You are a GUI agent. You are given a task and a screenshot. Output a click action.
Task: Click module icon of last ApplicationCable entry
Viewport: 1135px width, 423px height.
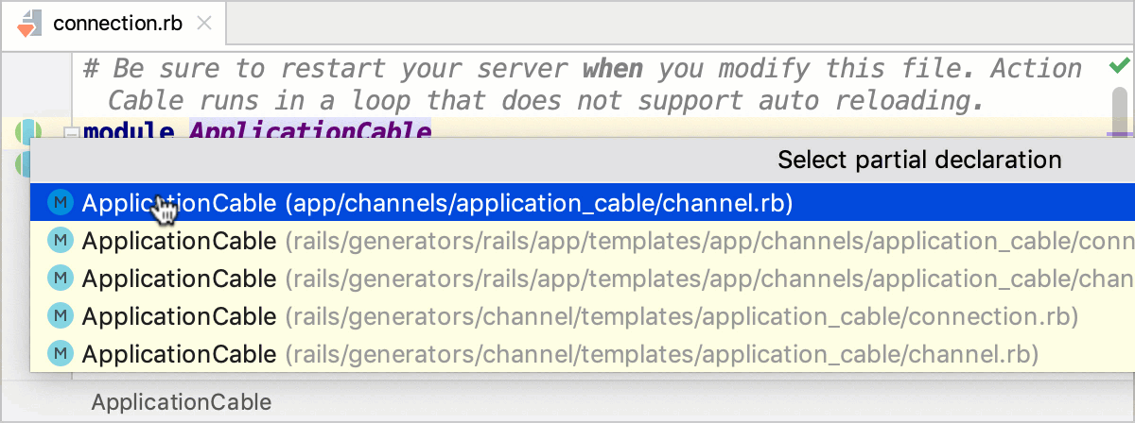coord(61,354)
